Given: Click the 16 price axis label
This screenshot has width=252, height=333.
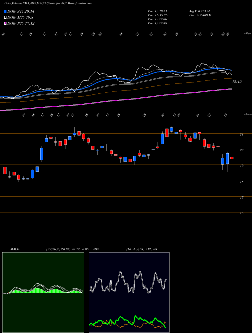Looking at the screenshot, I should (242, 213).
